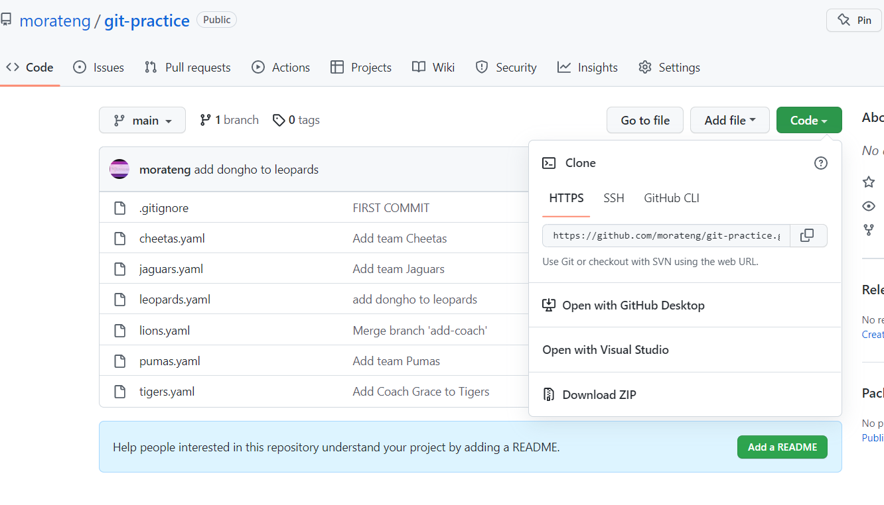Viewport: 884px width, 505px height.
Task: Open the jaguars.yaml file
Action: [171, 269]
